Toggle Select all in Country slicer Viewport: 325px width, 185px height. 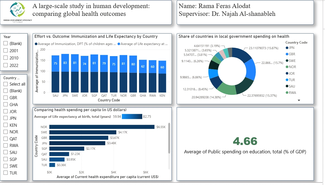point(6,84)
